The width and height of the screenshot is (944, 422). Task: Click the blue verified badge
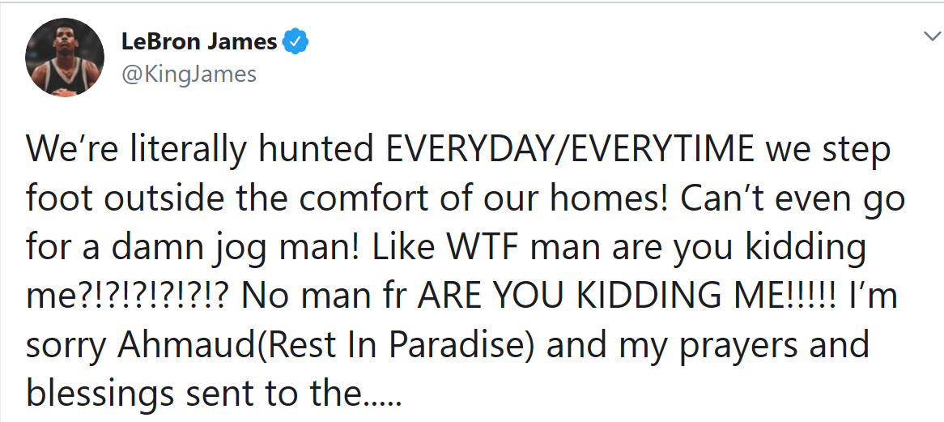click(296, 42)
